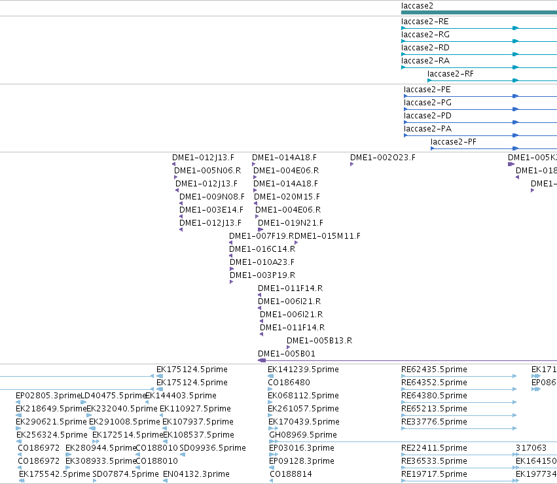Click the laccase2-PF label
557x484 pixels.
tap(454, 142)
